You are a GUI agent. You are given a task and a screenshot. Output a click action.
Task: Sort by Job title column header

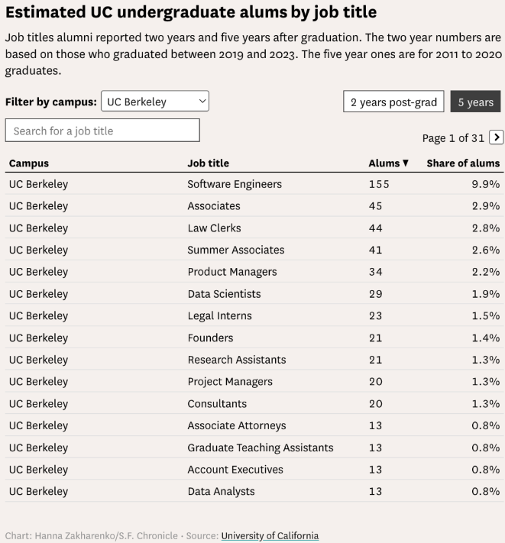coord(208,163)
